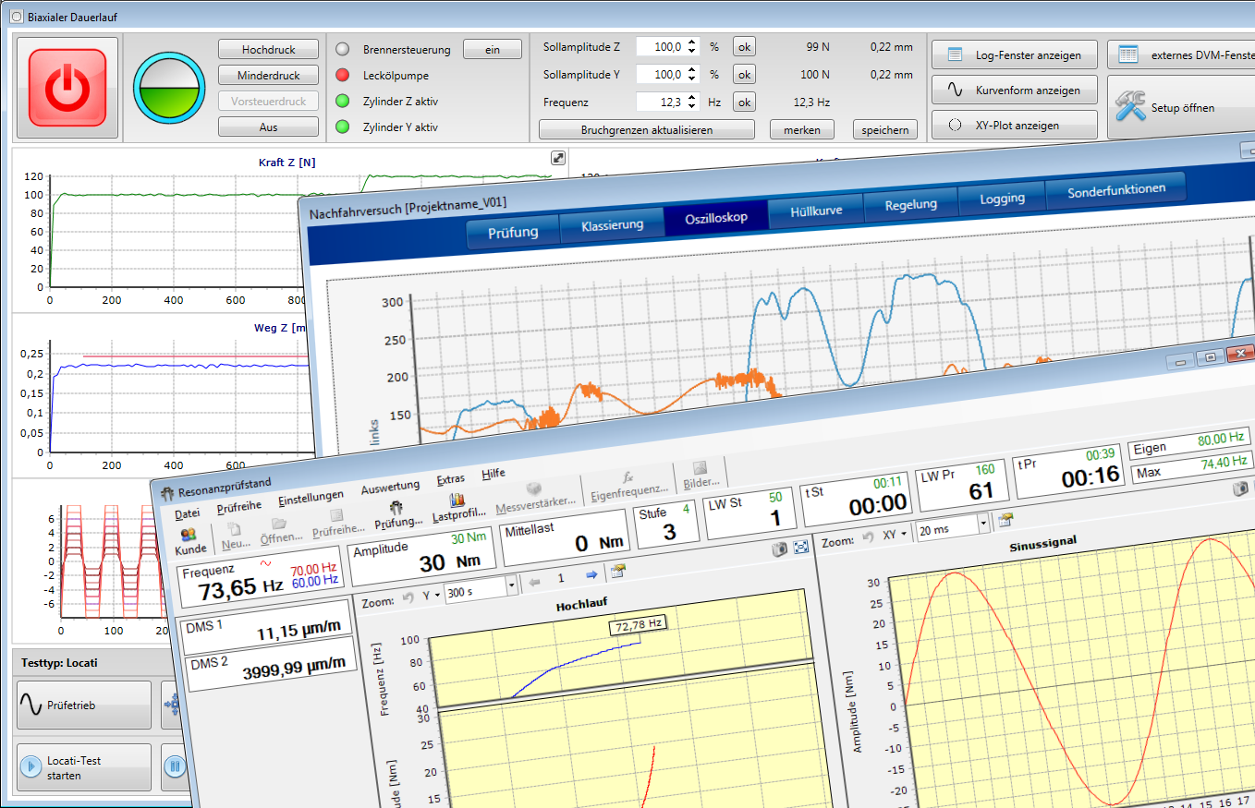Screen dimensions: 1255x808
Task: Open Sinussignal 20 ms time dropdown
Action: tap(983, 524)
